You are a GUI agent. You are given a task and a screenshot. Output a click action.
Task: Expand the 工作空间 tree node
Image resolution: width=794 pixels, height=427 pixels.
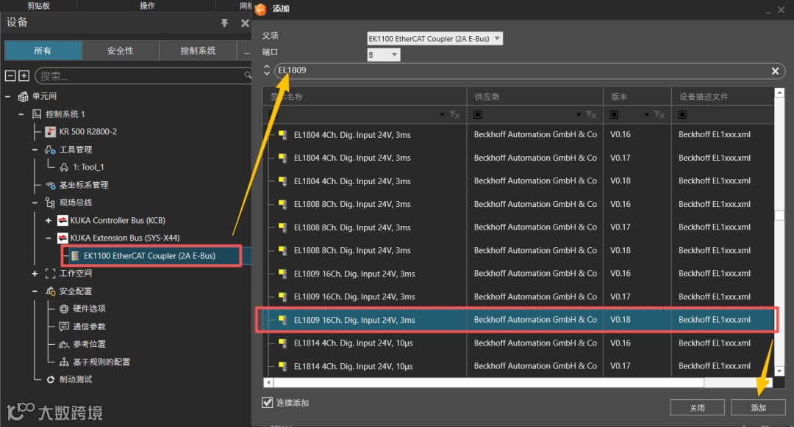tap(35, 274)
